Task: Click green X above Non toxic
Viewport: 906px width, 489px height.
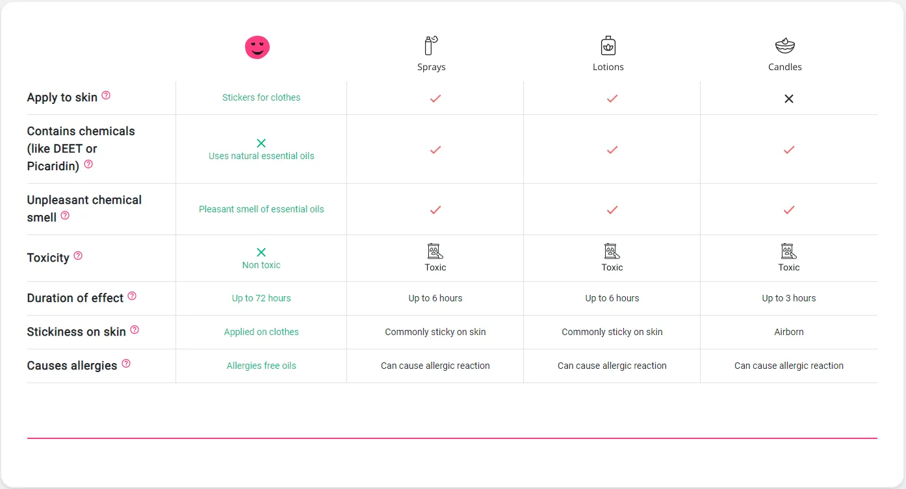Action: pos(261,253)
